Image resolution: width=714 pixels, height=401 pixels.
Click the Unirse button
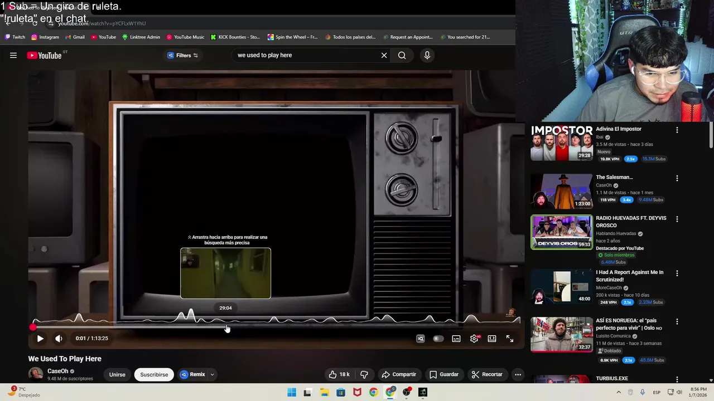[117, 374]
